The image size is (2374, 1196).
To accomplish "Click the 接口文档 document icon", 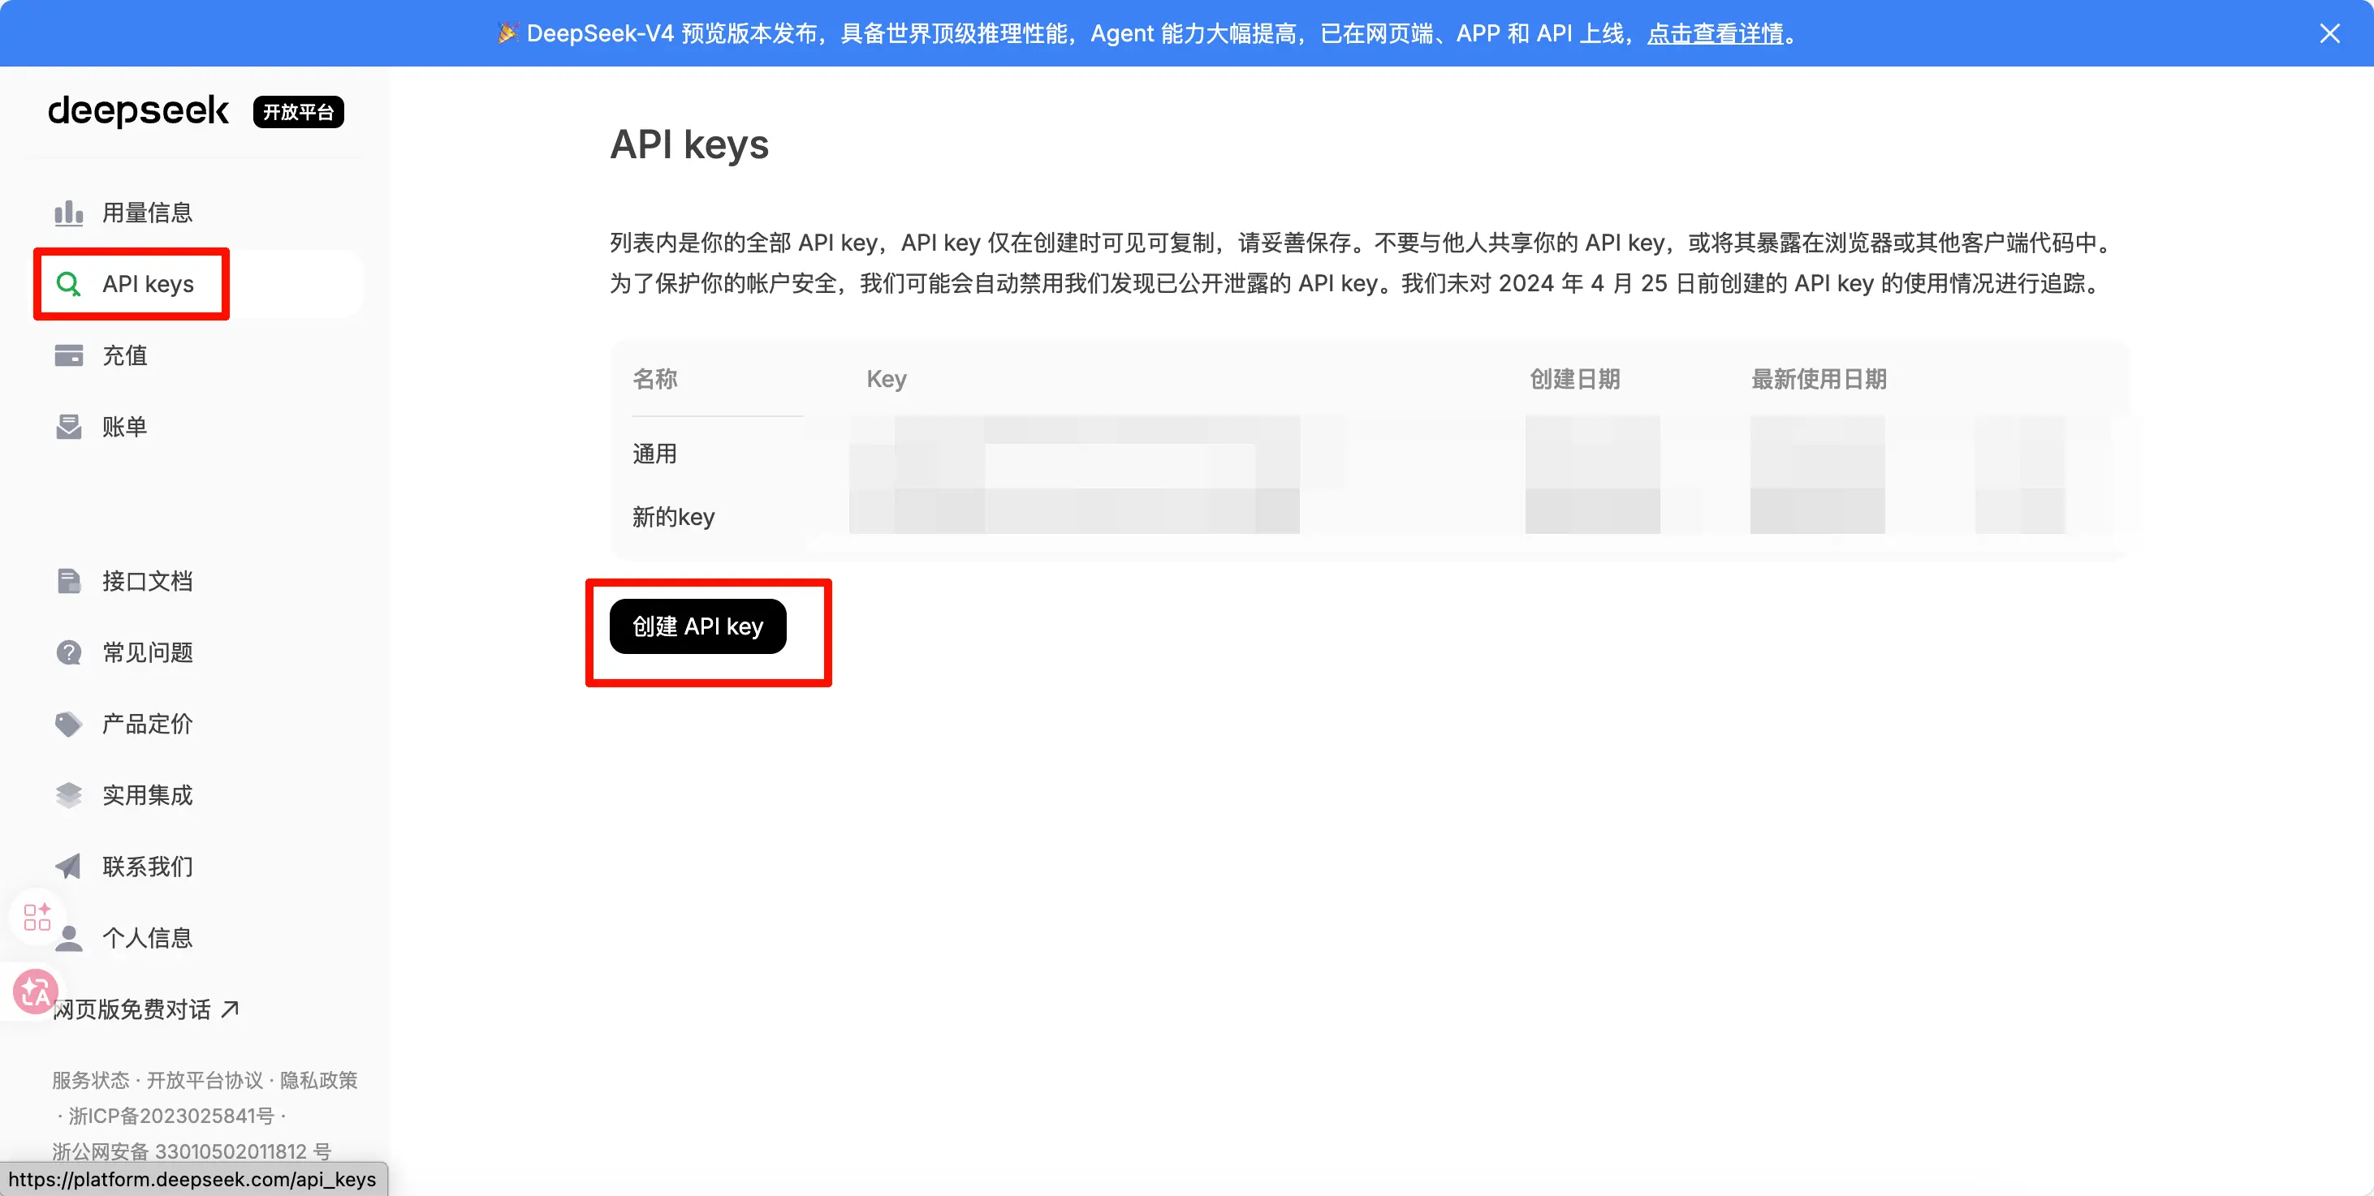I will pyautogui.click(x=68, y=581).
